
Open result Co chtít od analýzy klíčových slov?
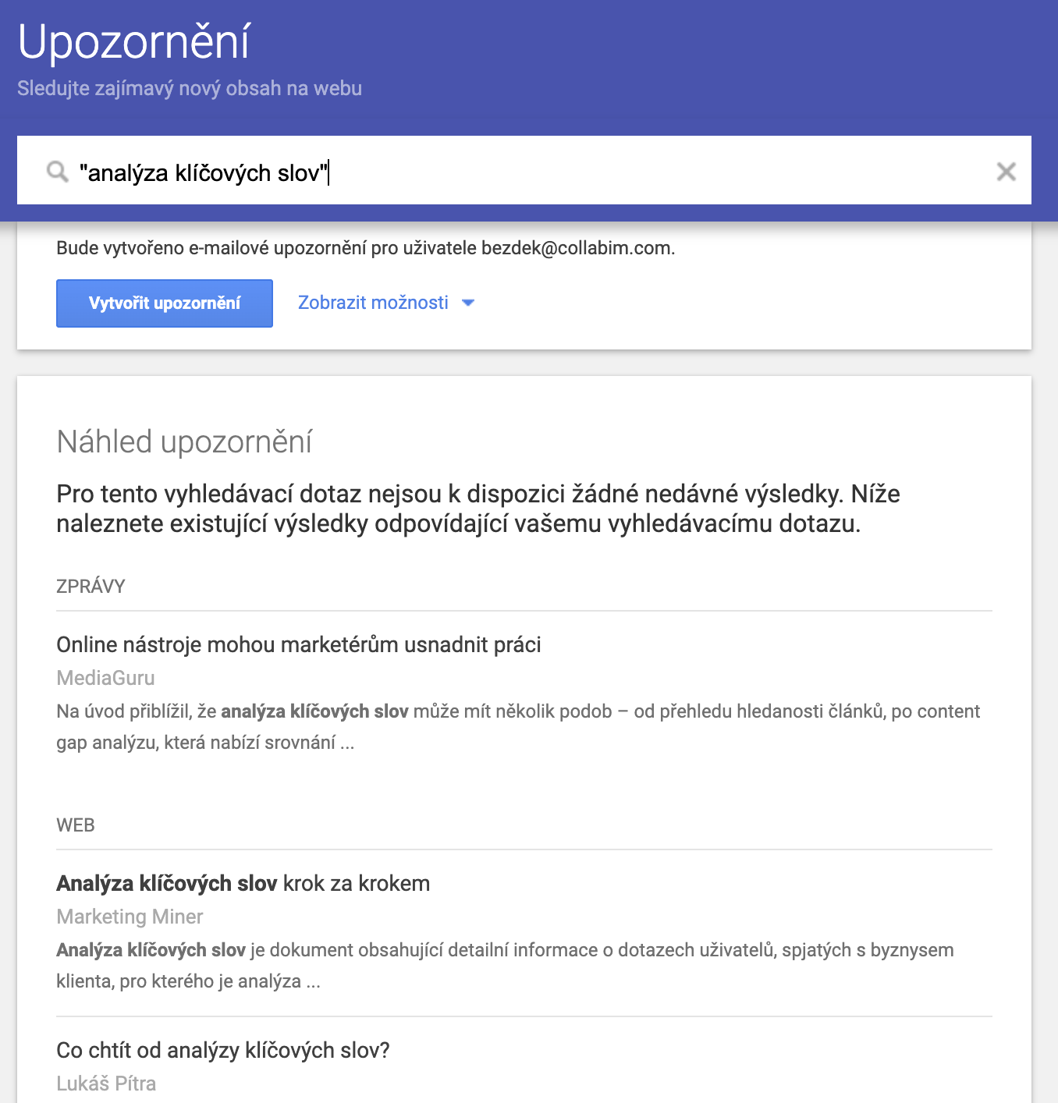coord(223,1050)
